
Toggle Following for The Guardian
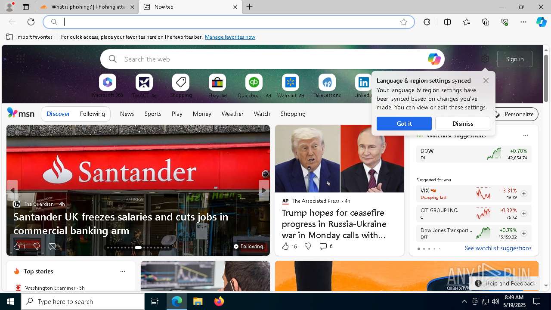(x=248, y=246)
